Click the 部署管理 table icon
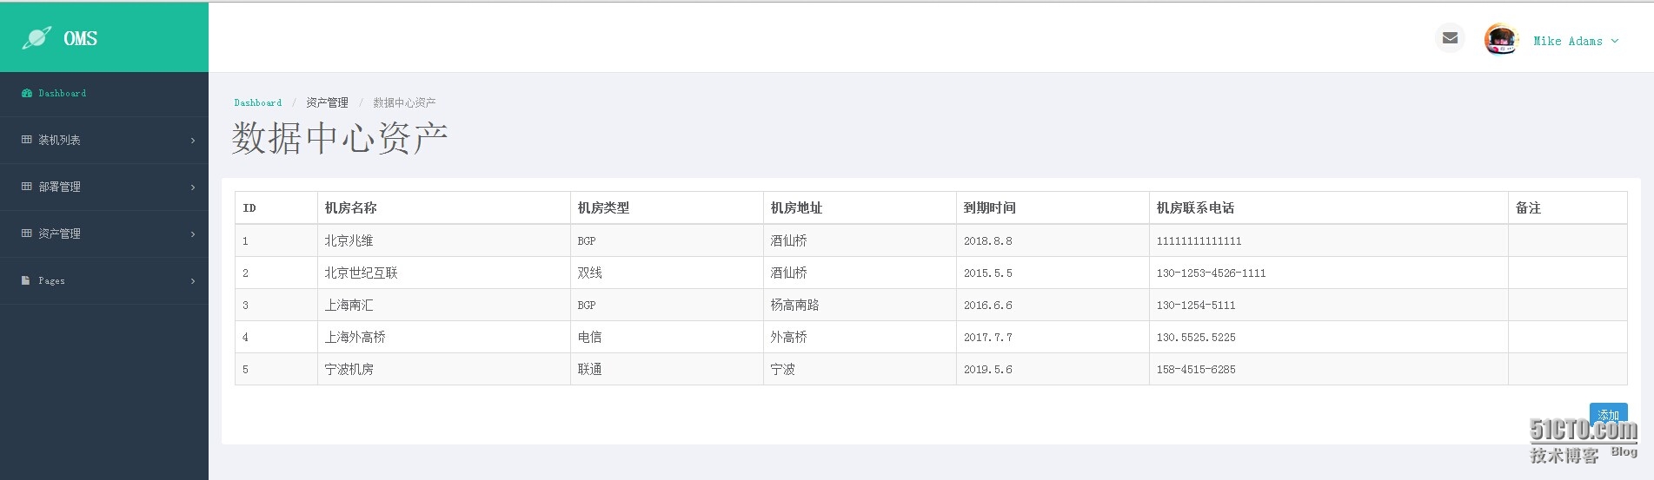1654x480 pixels. coord(26,187)
